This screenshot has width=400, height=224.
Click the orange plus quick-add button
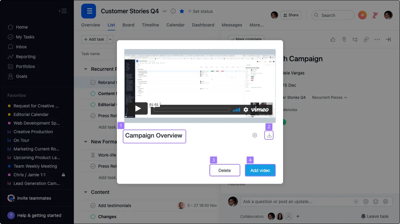click(x=362, y=15)
